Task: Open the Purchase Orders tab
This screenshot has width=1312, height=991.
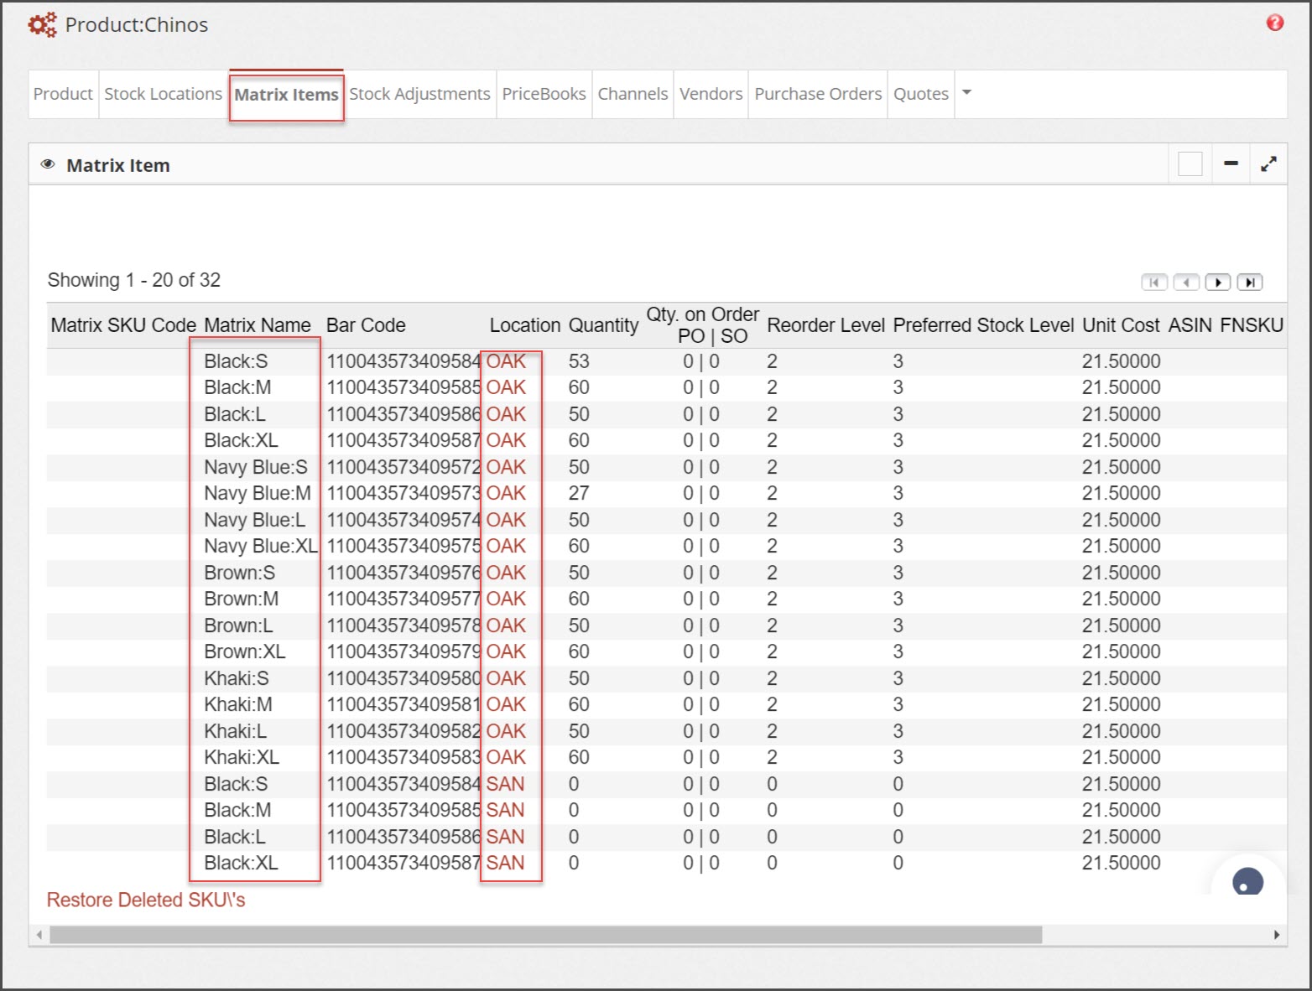Action: pyautogui.click(x=818, y=94)
